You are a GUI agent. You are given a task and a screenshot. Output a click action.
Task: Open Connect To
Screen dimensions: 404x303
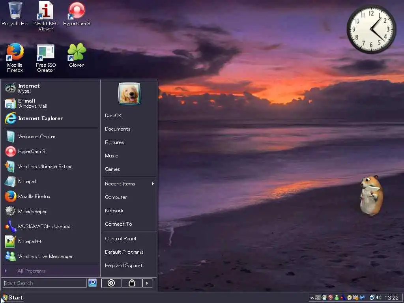point(129,224)
